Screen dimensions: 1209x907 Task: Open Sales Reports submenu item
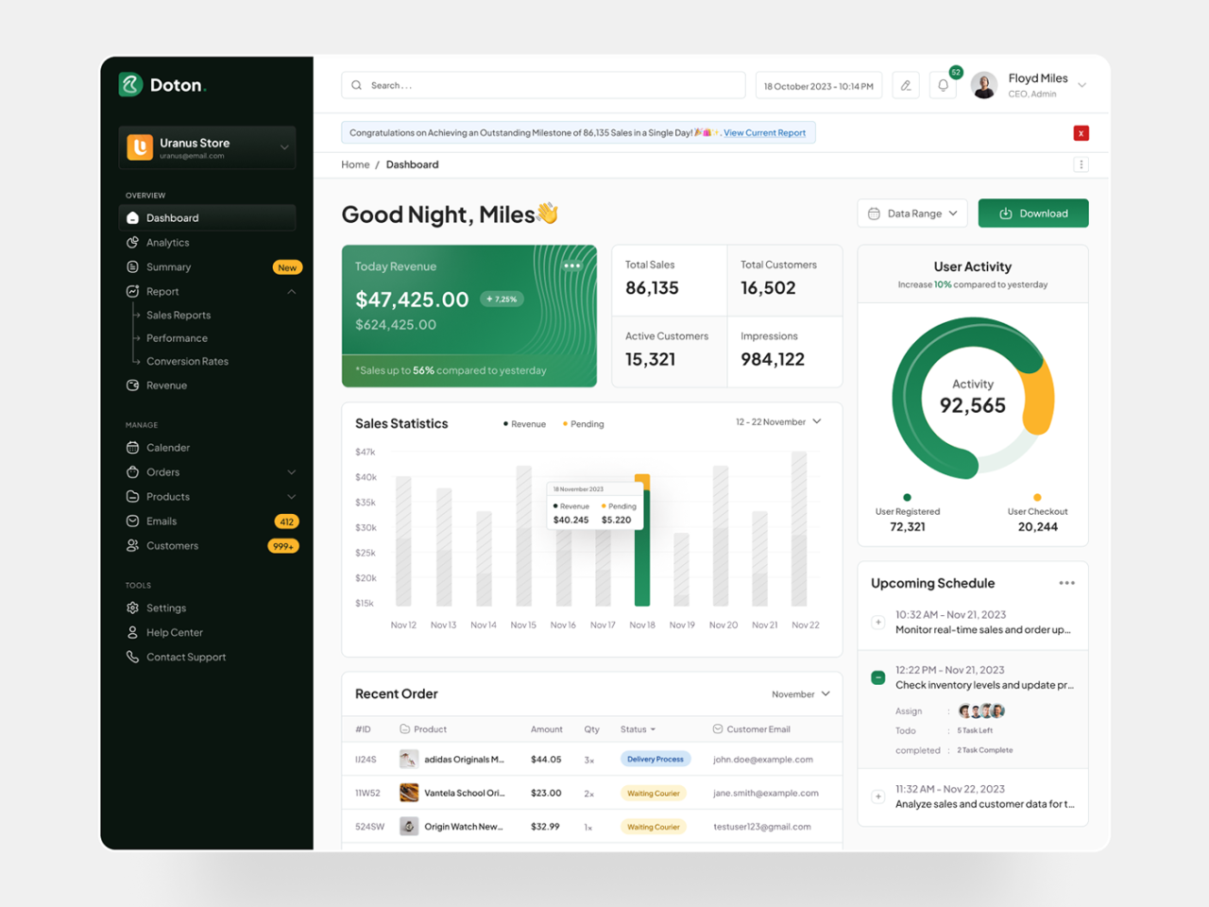[179, 316]
